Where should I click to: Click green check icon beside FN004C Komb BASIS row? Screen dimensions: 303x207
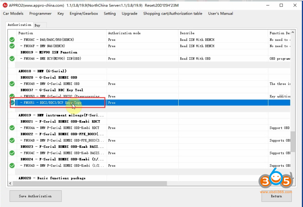(x=12, y=153)
